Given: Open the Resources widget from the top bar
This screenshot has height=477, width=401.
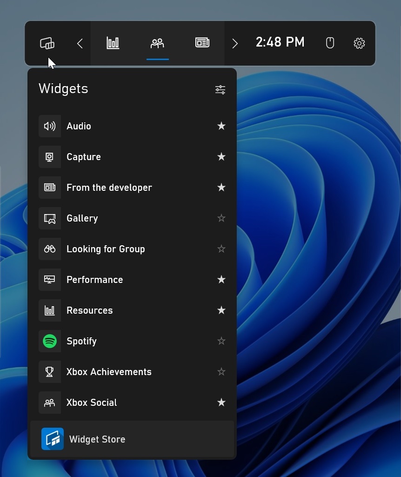Looking at the screenshot, I should 113,43.
